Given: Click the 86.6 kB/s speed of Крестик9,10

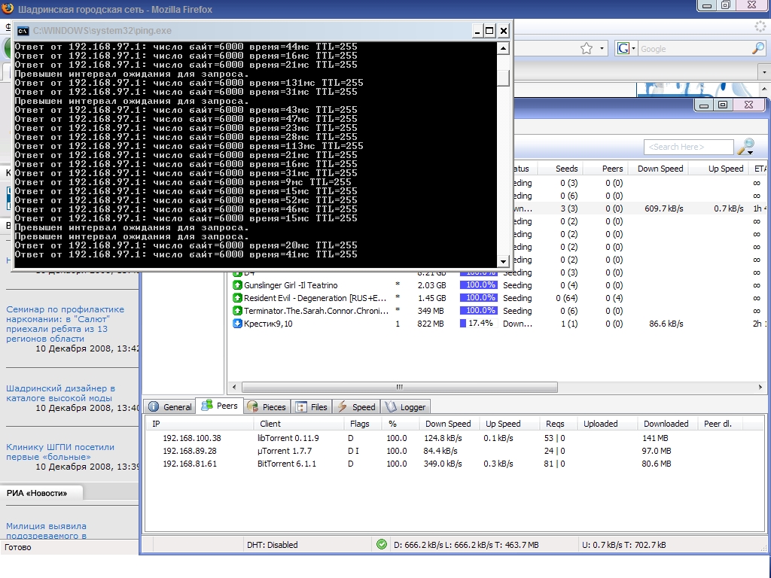Looking at the screenshot, I should pyautogui.click(x=666, y=324).
